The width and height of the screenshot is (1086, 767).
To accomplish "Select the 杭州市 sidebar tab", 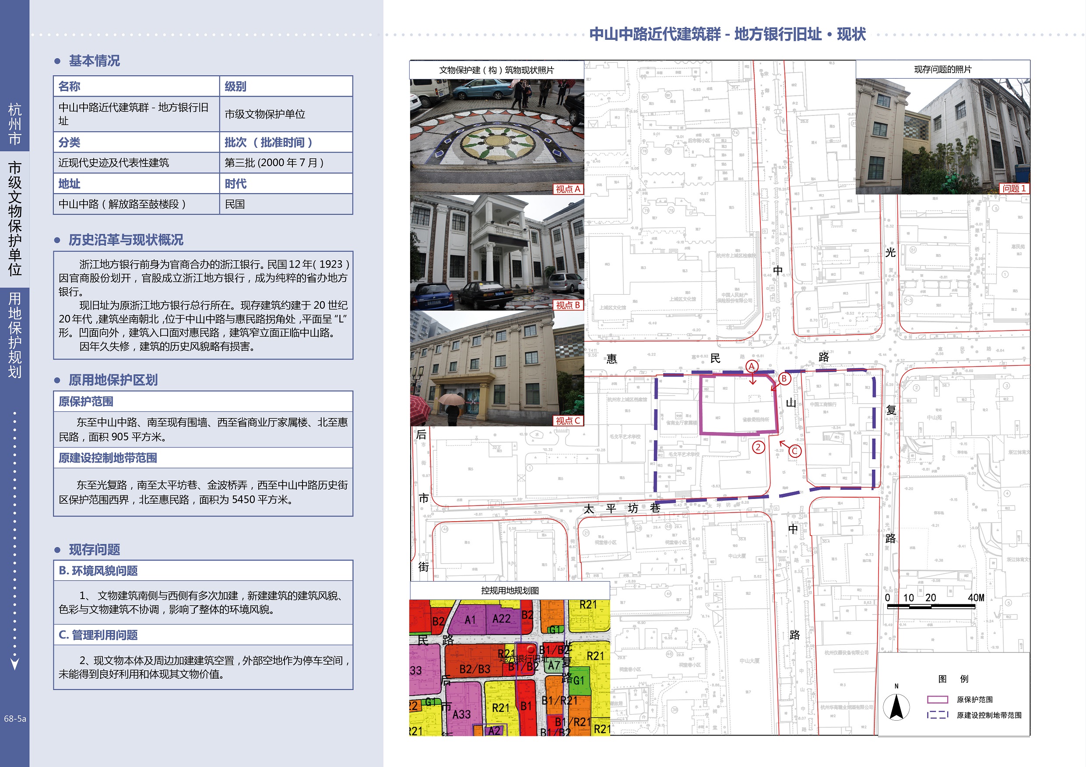I will (x=14, y=124).
